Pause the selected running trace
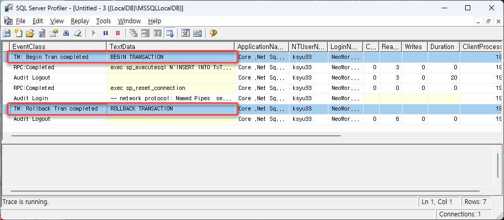Image resolution: width=504 pixels, height=220 pixels. click(x=106, y=33)
